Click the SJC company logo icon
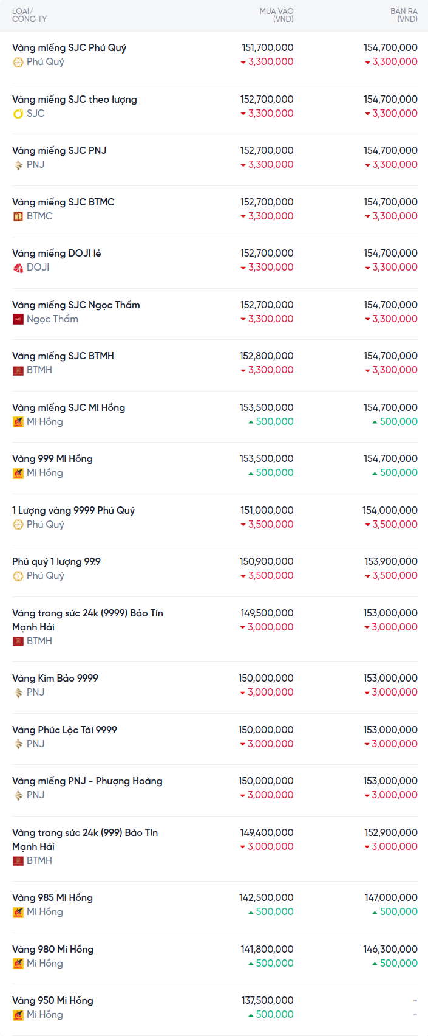The height and width of the screenshot is (1036, 428). [x=18, y=114]
